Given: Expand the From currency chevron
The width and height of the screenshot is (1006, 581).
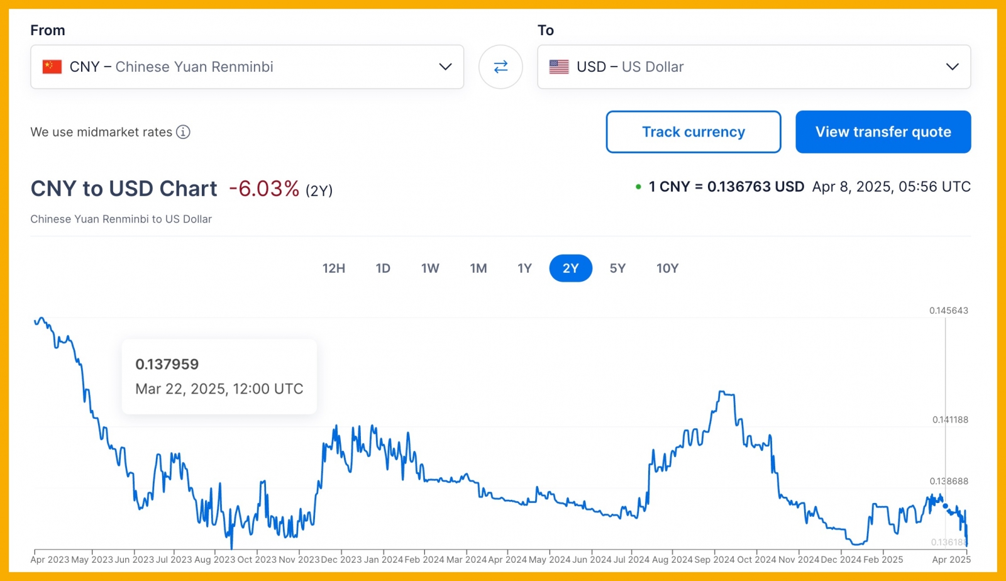Looking at the screenshot, I should click(x=445, y=67).
